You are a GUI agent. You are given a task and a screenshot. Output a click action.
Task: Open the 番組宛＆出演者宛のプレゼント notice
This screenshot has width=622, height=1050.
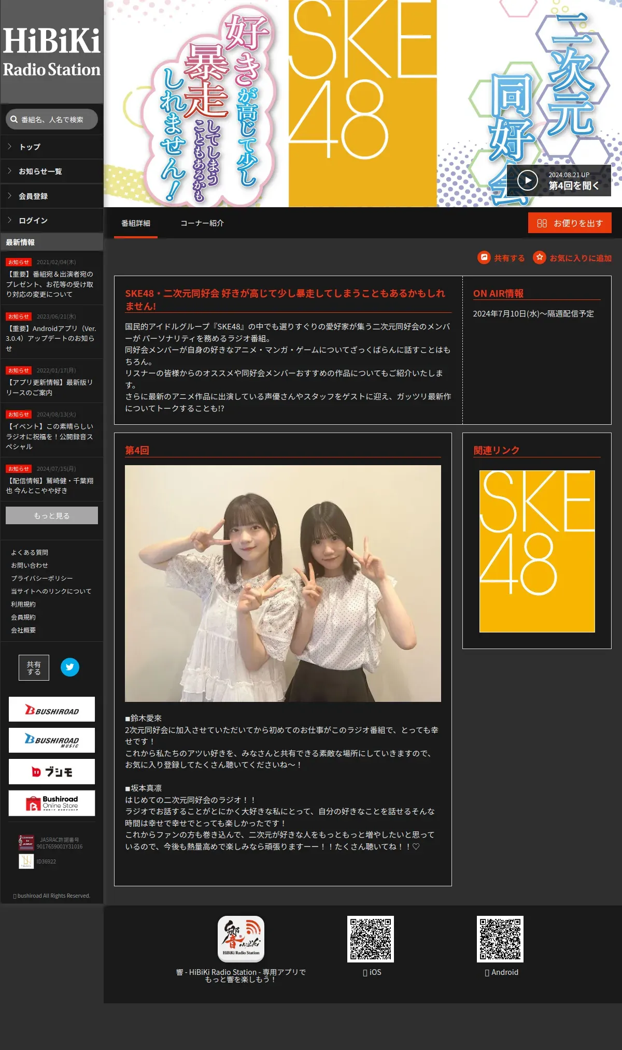pyautogui.click(x=52, y=278)
